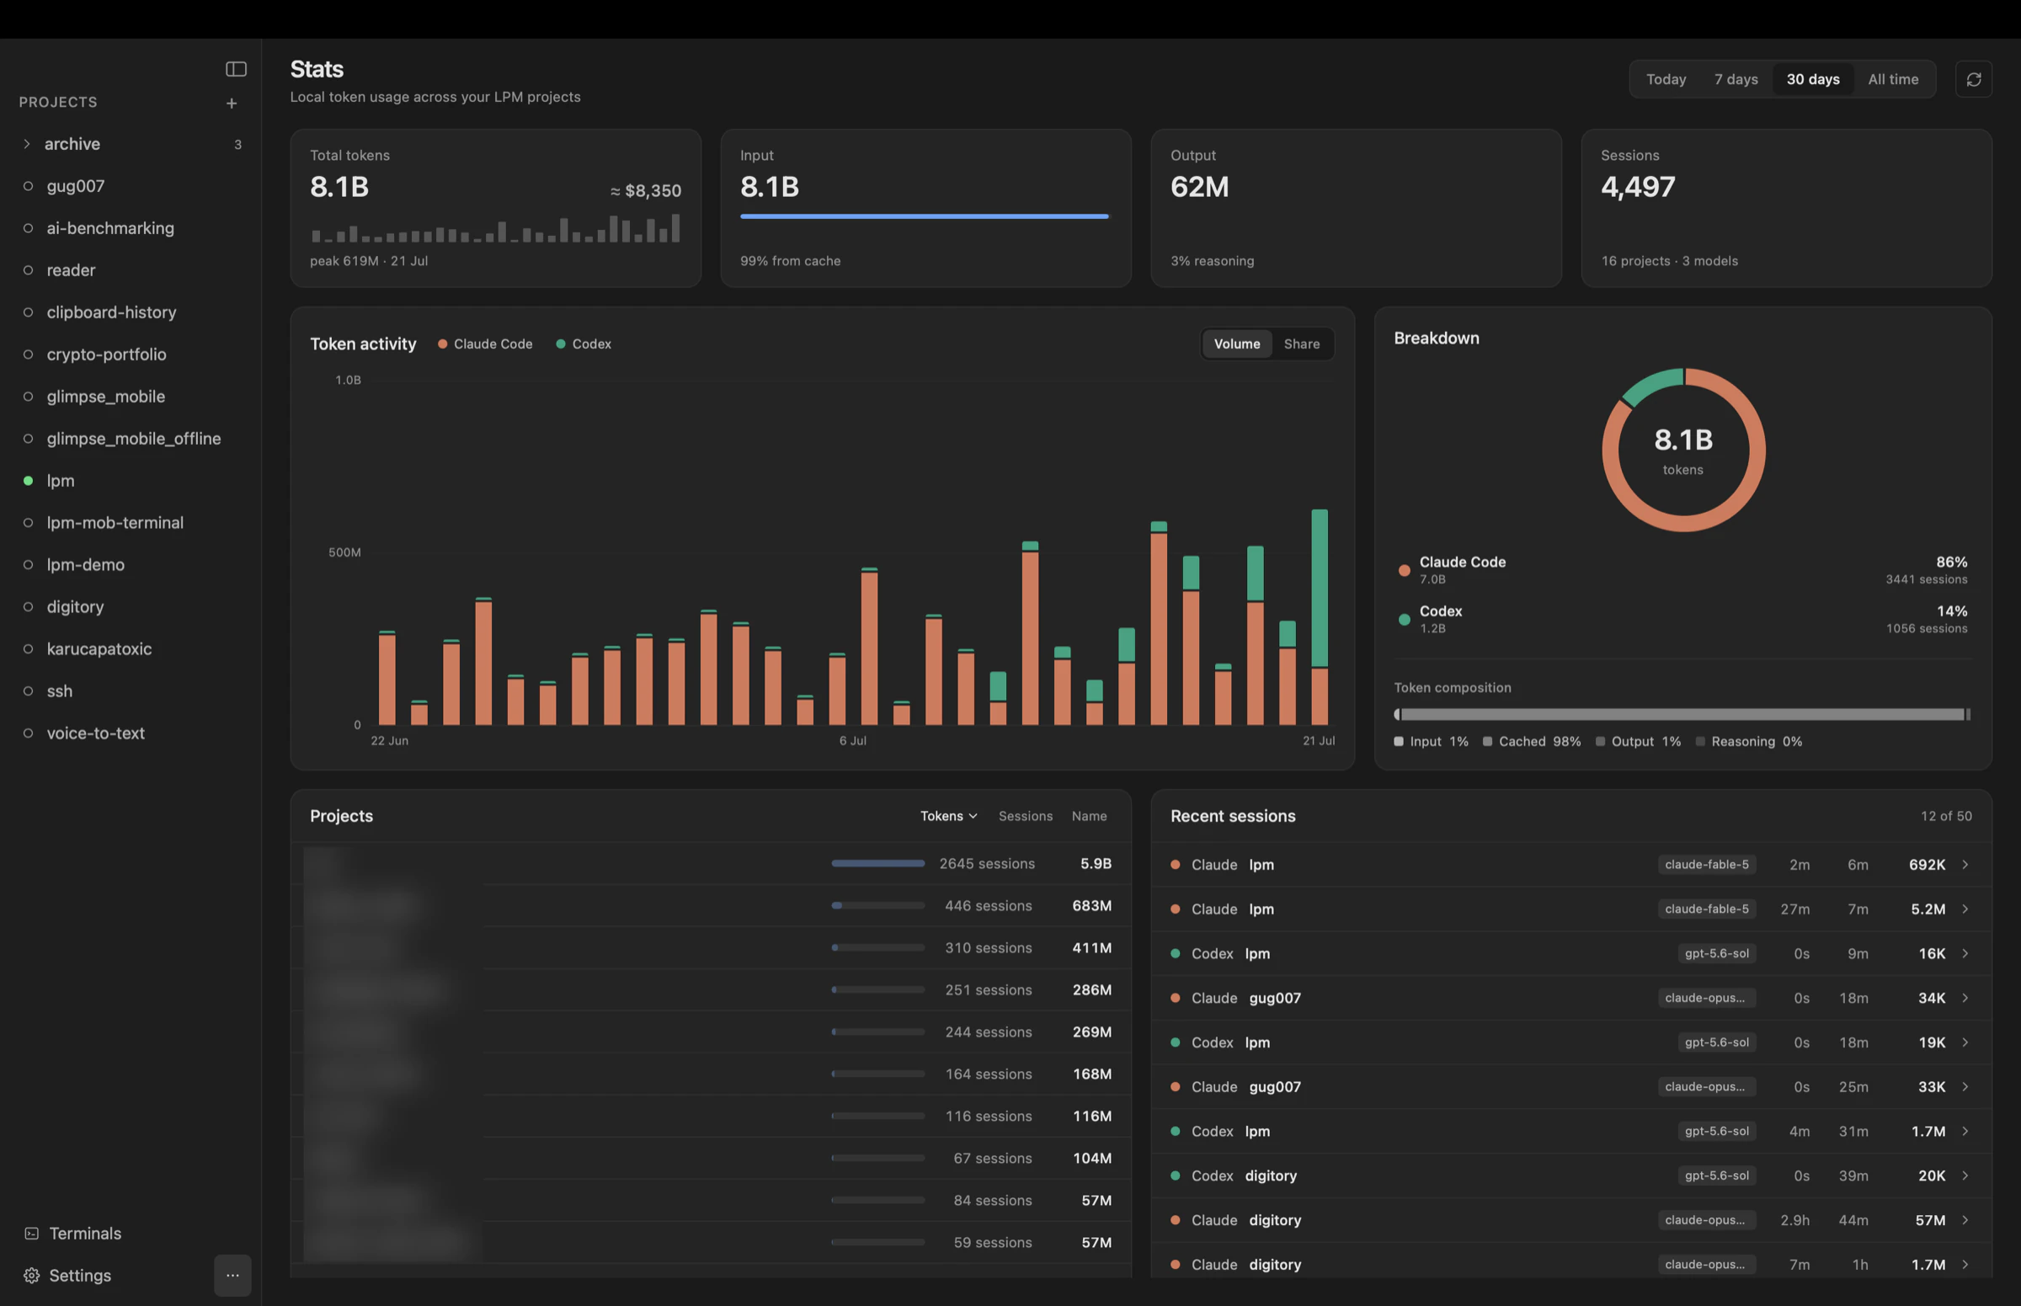Screen dimensions: 2021x1306
Task: Open the 33K gug007 session chevron
Action: tap(1965, 1086)
